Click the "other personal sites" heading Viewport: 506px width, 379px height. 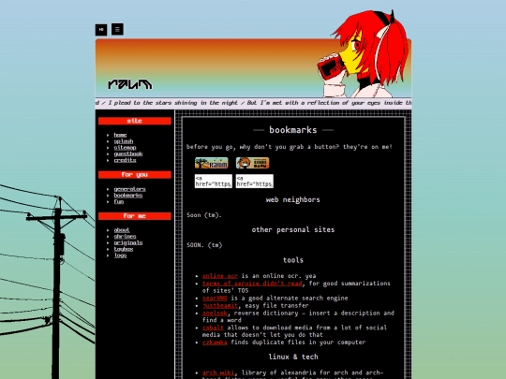[x=293, y=230]
